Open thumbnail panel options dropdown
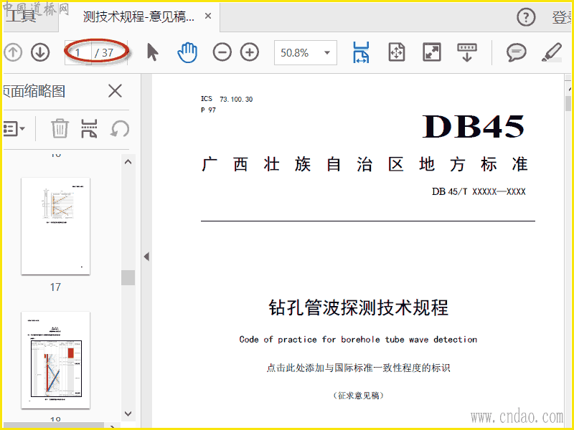 pyautogui.click(x=14, y=129)
